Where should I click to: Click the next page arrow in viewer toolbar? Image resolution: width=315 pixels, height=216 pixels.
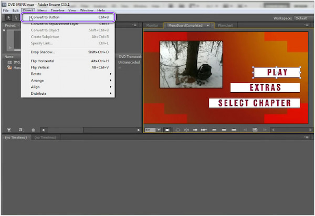pos(265,130)
